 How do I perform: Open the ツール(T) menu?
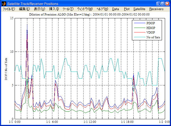68,9
